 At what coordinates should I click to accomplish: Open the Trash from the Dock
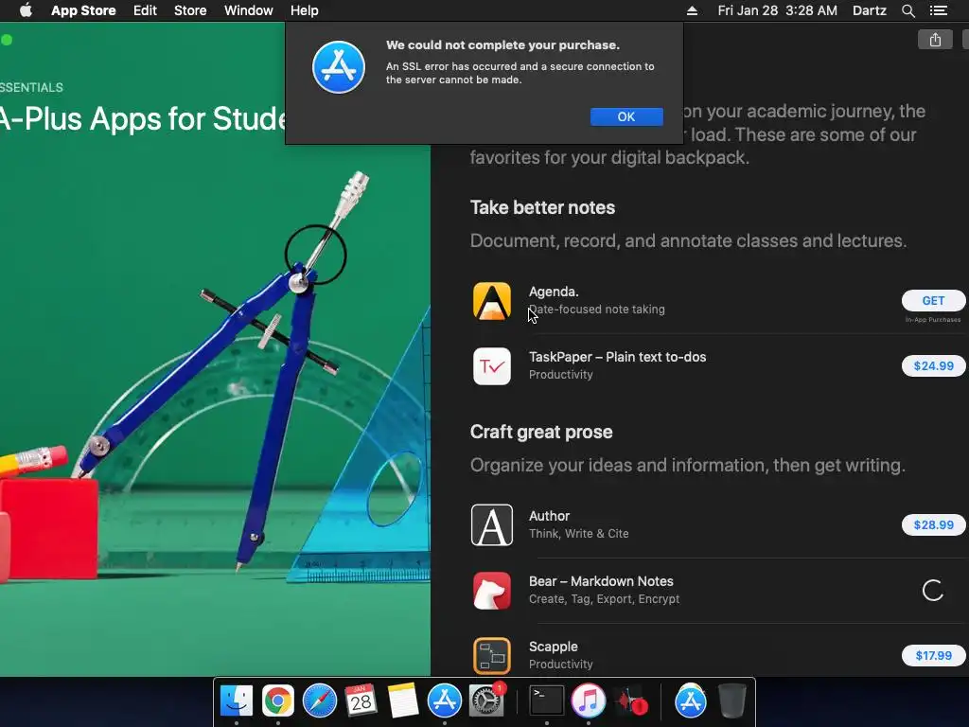coord(732,700)
